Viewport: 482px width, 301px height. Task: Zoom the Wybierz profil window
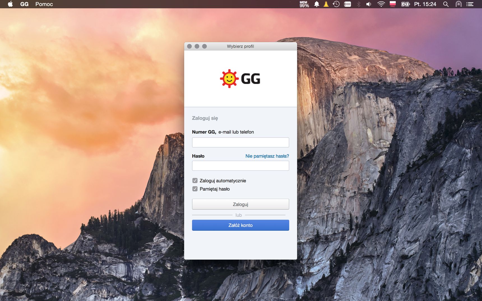[205, 46]
